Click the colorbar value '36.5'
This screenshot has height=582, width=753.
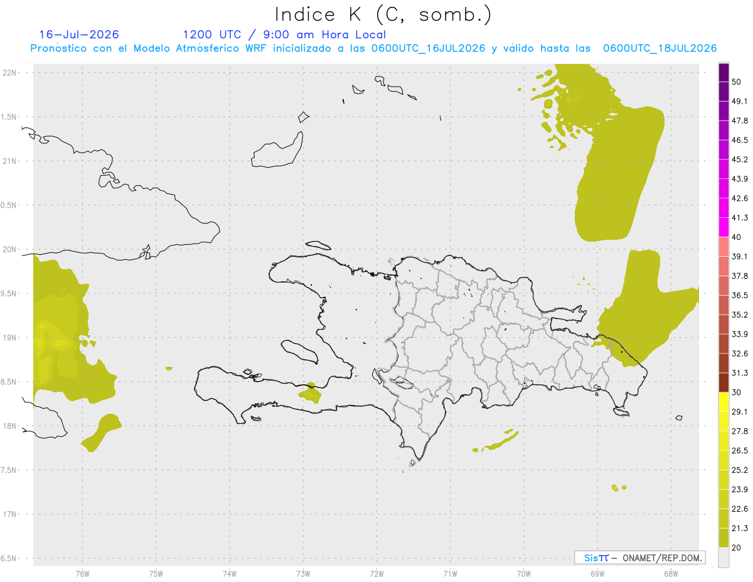740,295
